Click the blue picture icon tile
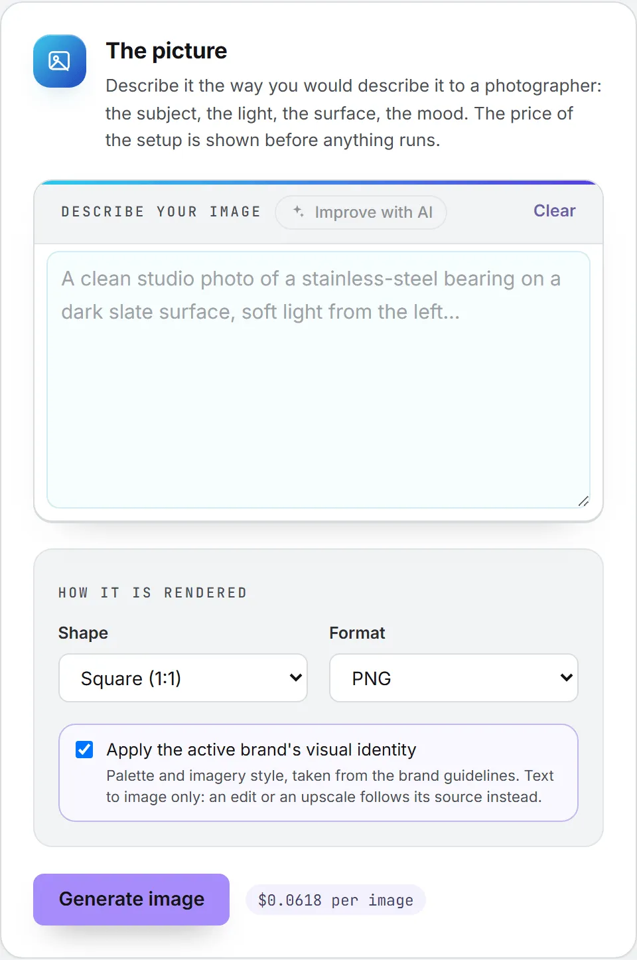This screenshot has width=637, height=960. pos(60,61)
